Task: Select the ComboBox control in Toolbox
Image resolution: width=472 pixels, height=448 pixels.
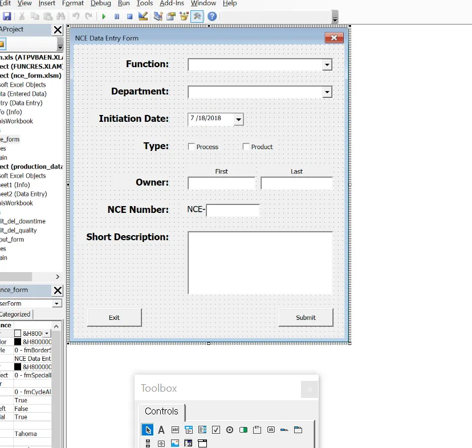Action: (x=189, y=430)
